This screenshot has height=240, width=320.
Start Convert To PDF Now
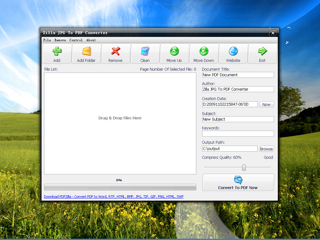point(238,182)
